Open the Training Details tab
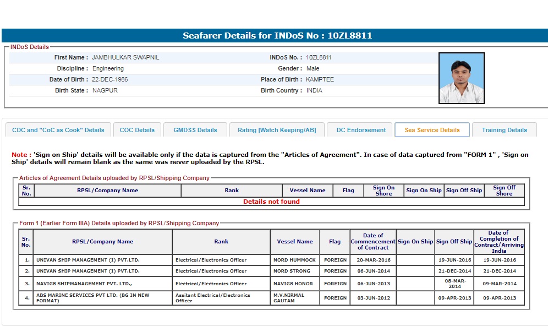The height and width of the screenshot is (326, 548). [504, 130]
